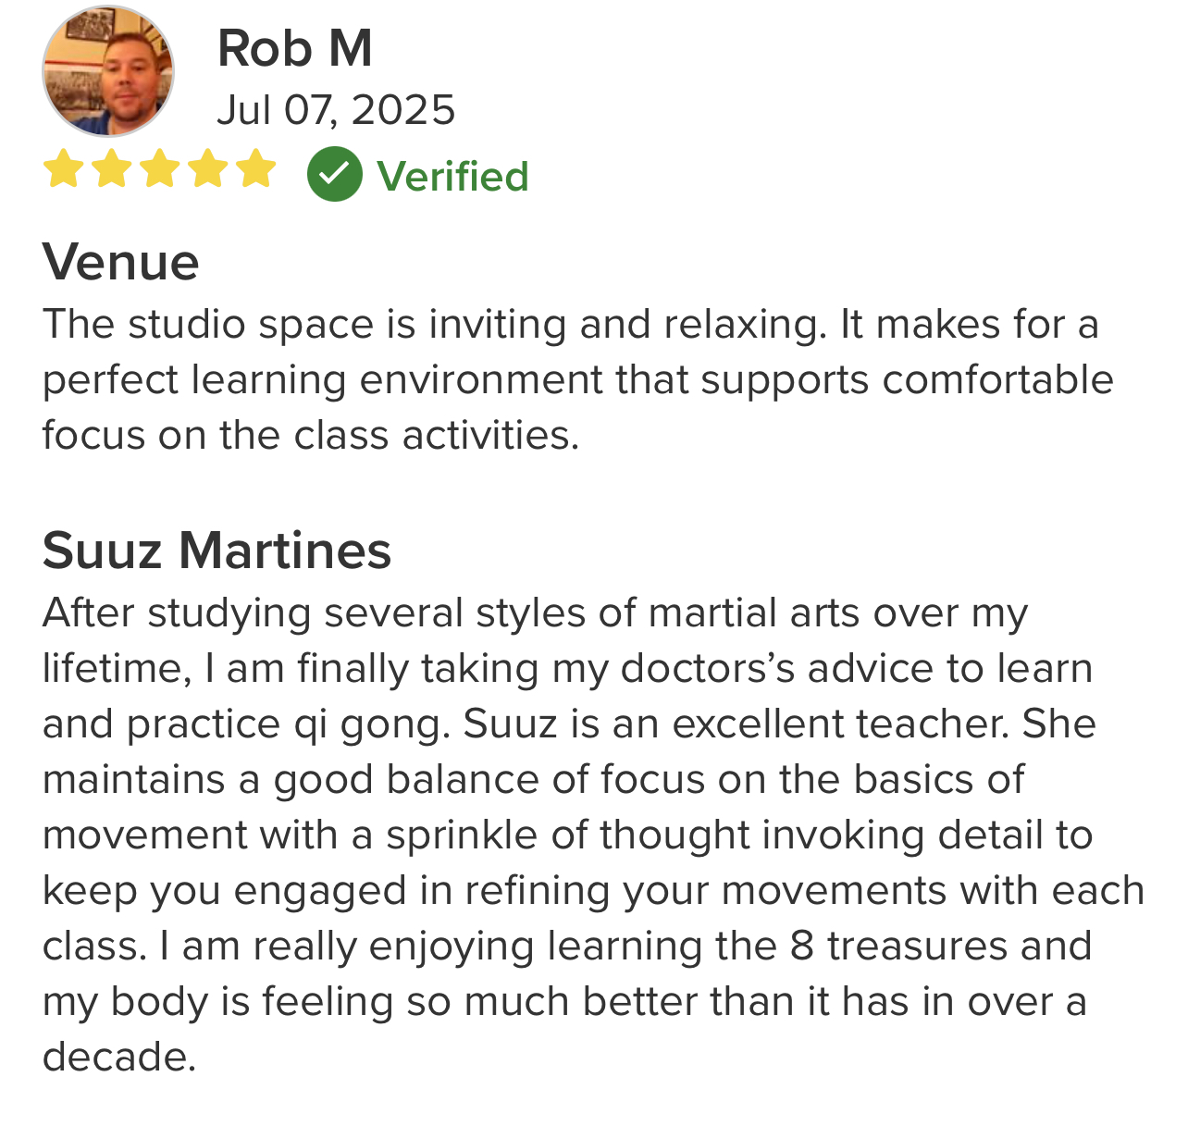
Task: Click the first yellow rating star
Action: coord(62,169)
